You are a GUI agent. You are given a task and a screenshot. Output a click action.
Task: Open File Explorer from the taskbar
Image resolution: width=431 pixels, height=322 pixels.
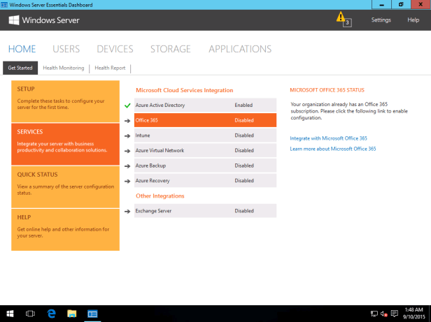[71, 314]
